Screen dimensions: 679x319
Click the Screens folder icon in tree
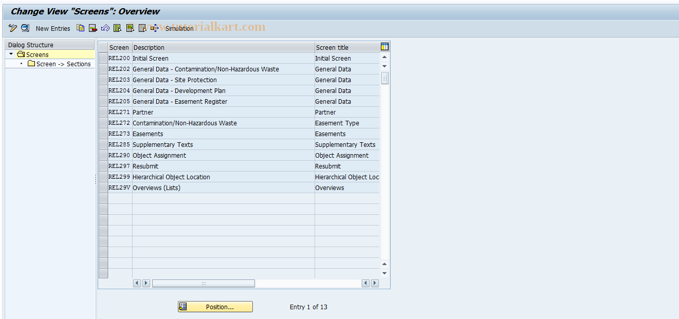coord(21,54)
